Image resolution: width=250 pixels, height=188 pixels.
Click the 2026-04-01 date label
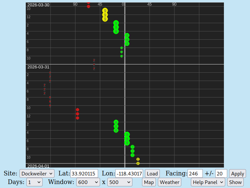[x=38, y=166]
